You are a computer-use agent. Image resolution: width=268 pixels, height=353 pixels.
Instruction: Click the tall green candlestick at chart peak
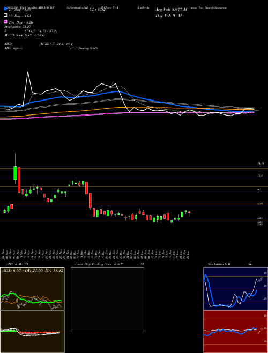pyautogui.click(x=16, y=173)
